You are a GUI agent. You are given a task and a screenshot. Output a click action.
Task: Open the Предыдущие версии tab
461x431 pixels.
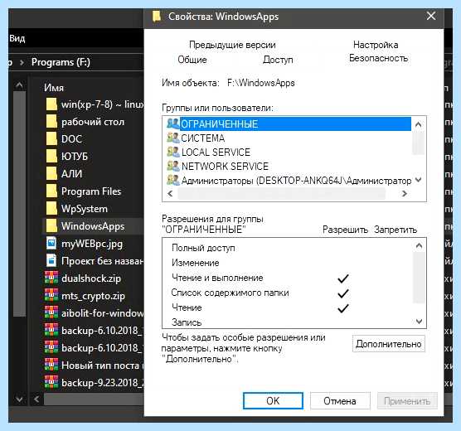pyautogui.click(x=232, y=45)
